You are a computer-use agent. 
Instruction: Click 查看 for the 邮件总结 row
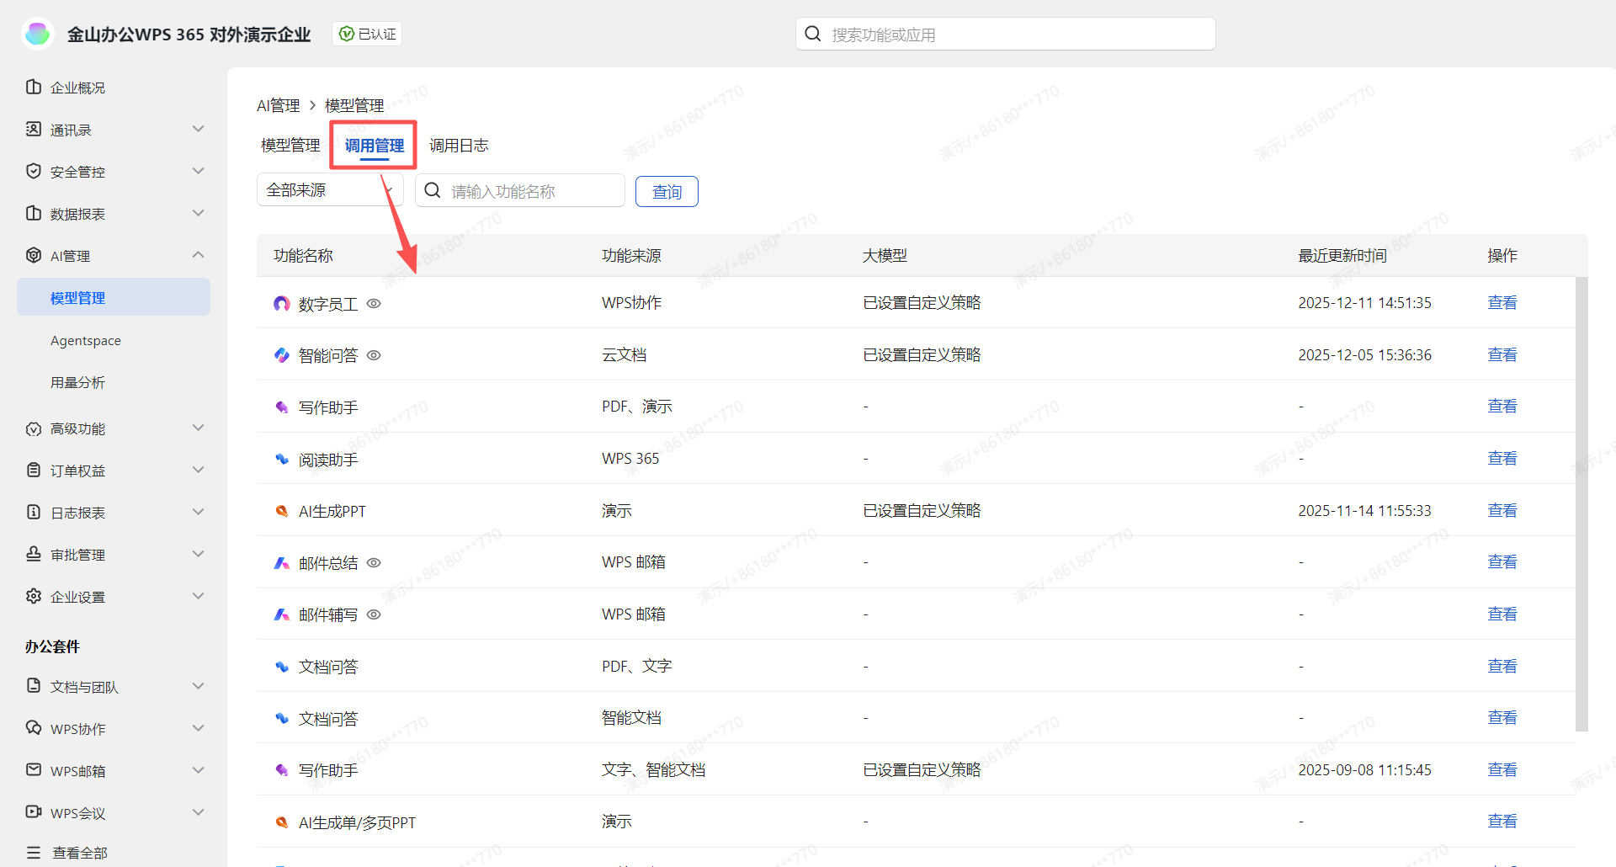1502,561
